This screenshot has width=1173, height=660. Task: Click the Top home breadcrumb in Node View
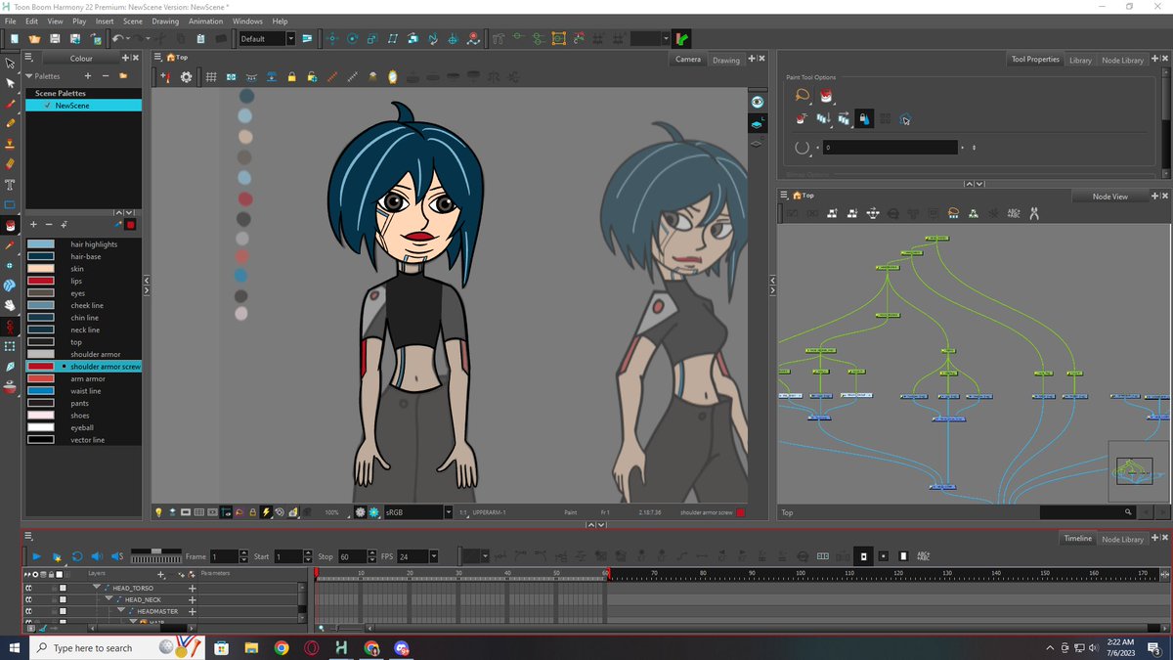tap(803, 195)
